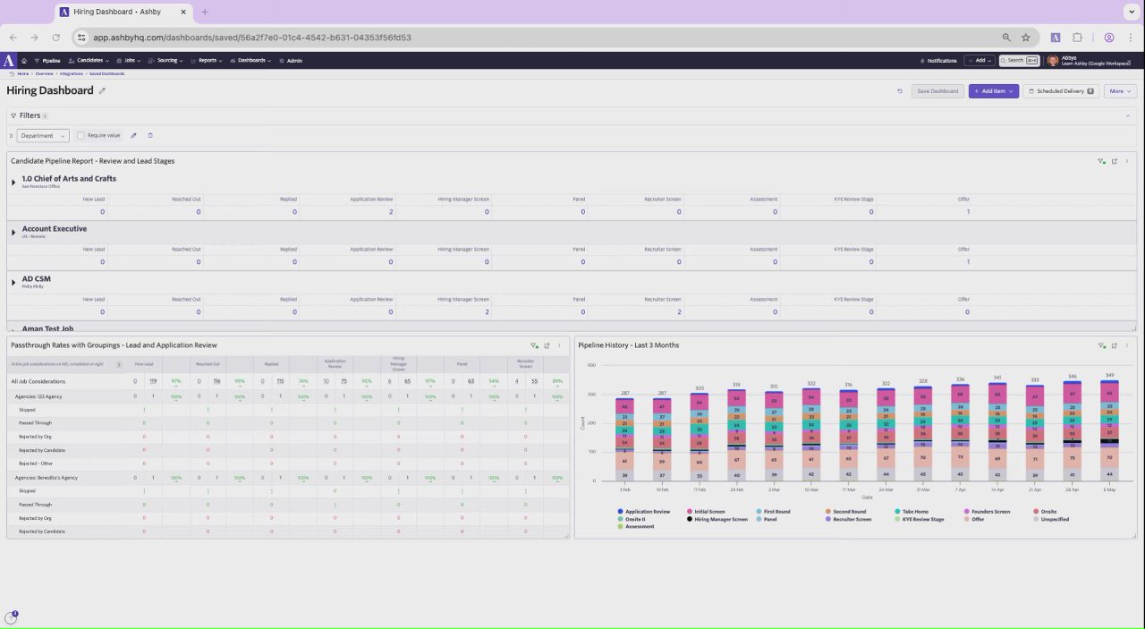Click the Search field in the top nav
1145x629 pixels.
1019,61
